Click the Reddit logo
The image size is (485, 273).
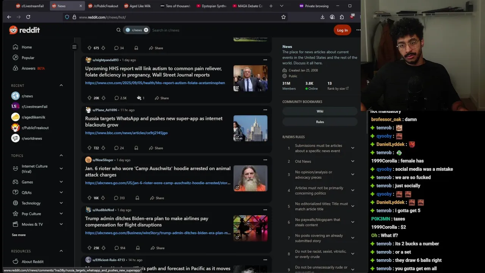(x=24, y=30)
